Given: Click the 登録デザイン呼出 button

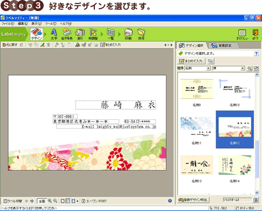Looking at the screenshot, I should tap(193, 199).
